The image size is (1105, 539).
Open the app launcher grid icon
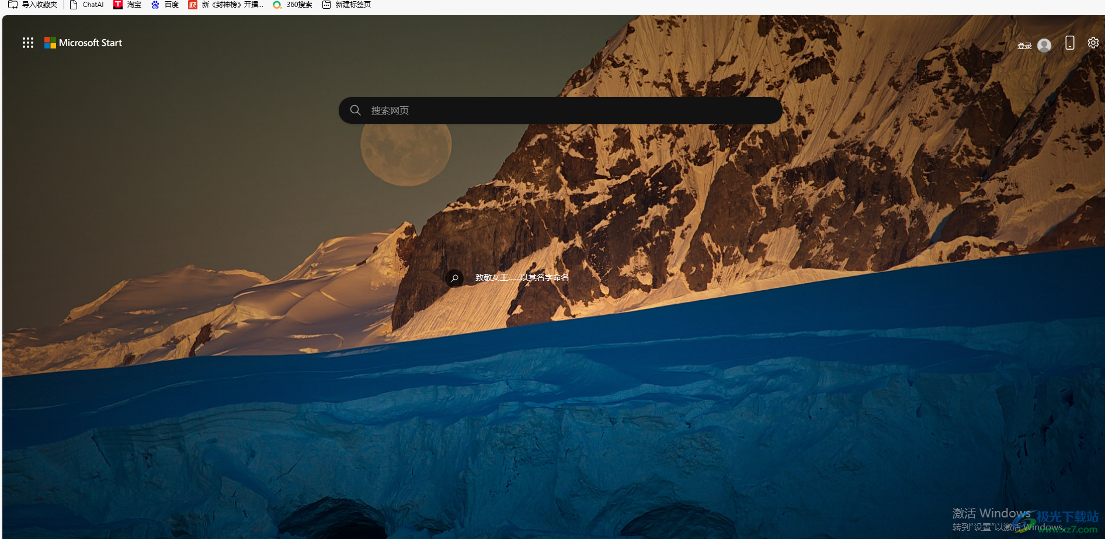click(27, 43)
